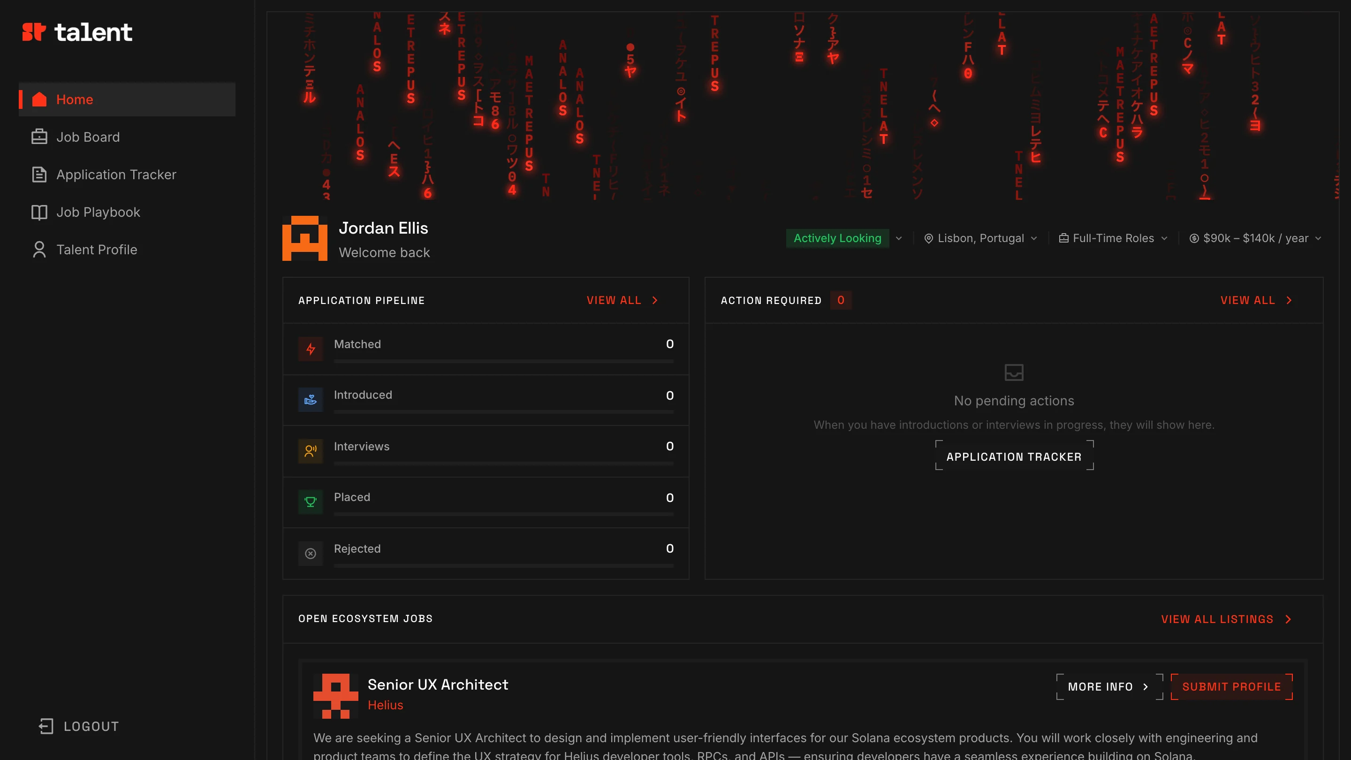This screenshot has height=760, width=1351.
Task: Click the Application Tracker document icon
Action: (x=39, y=175)
